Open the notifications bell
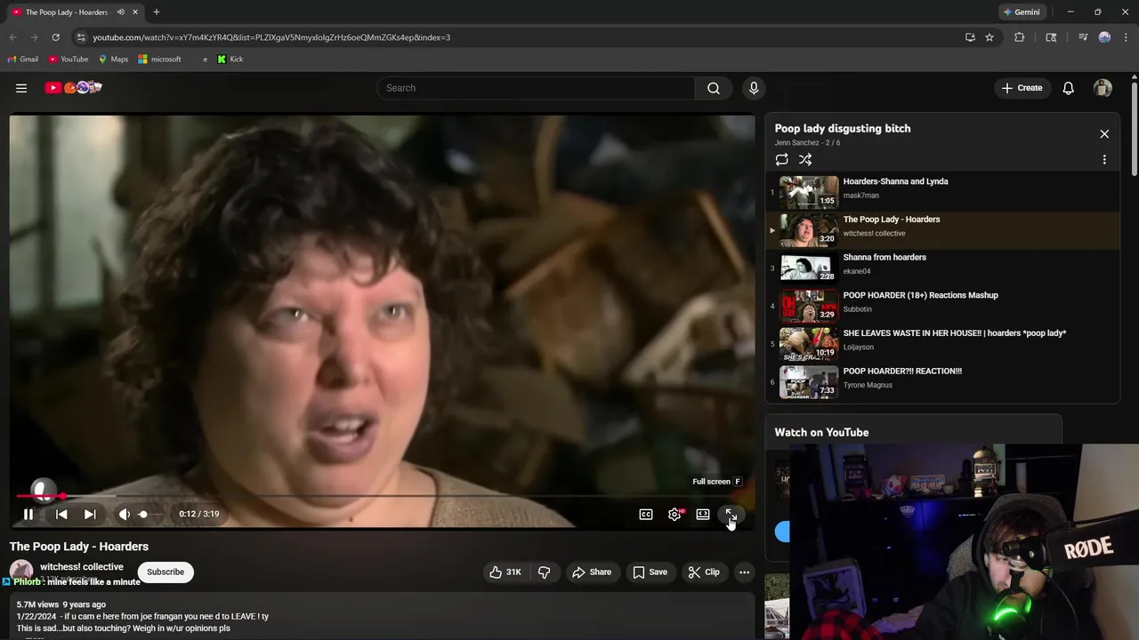The image size is (1139, 640). (1069, 88)
